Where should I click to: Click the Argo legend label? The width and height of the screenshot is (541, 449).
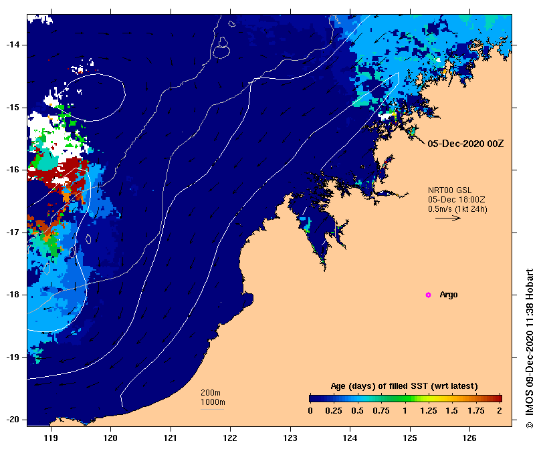click(x=449, y=295)
